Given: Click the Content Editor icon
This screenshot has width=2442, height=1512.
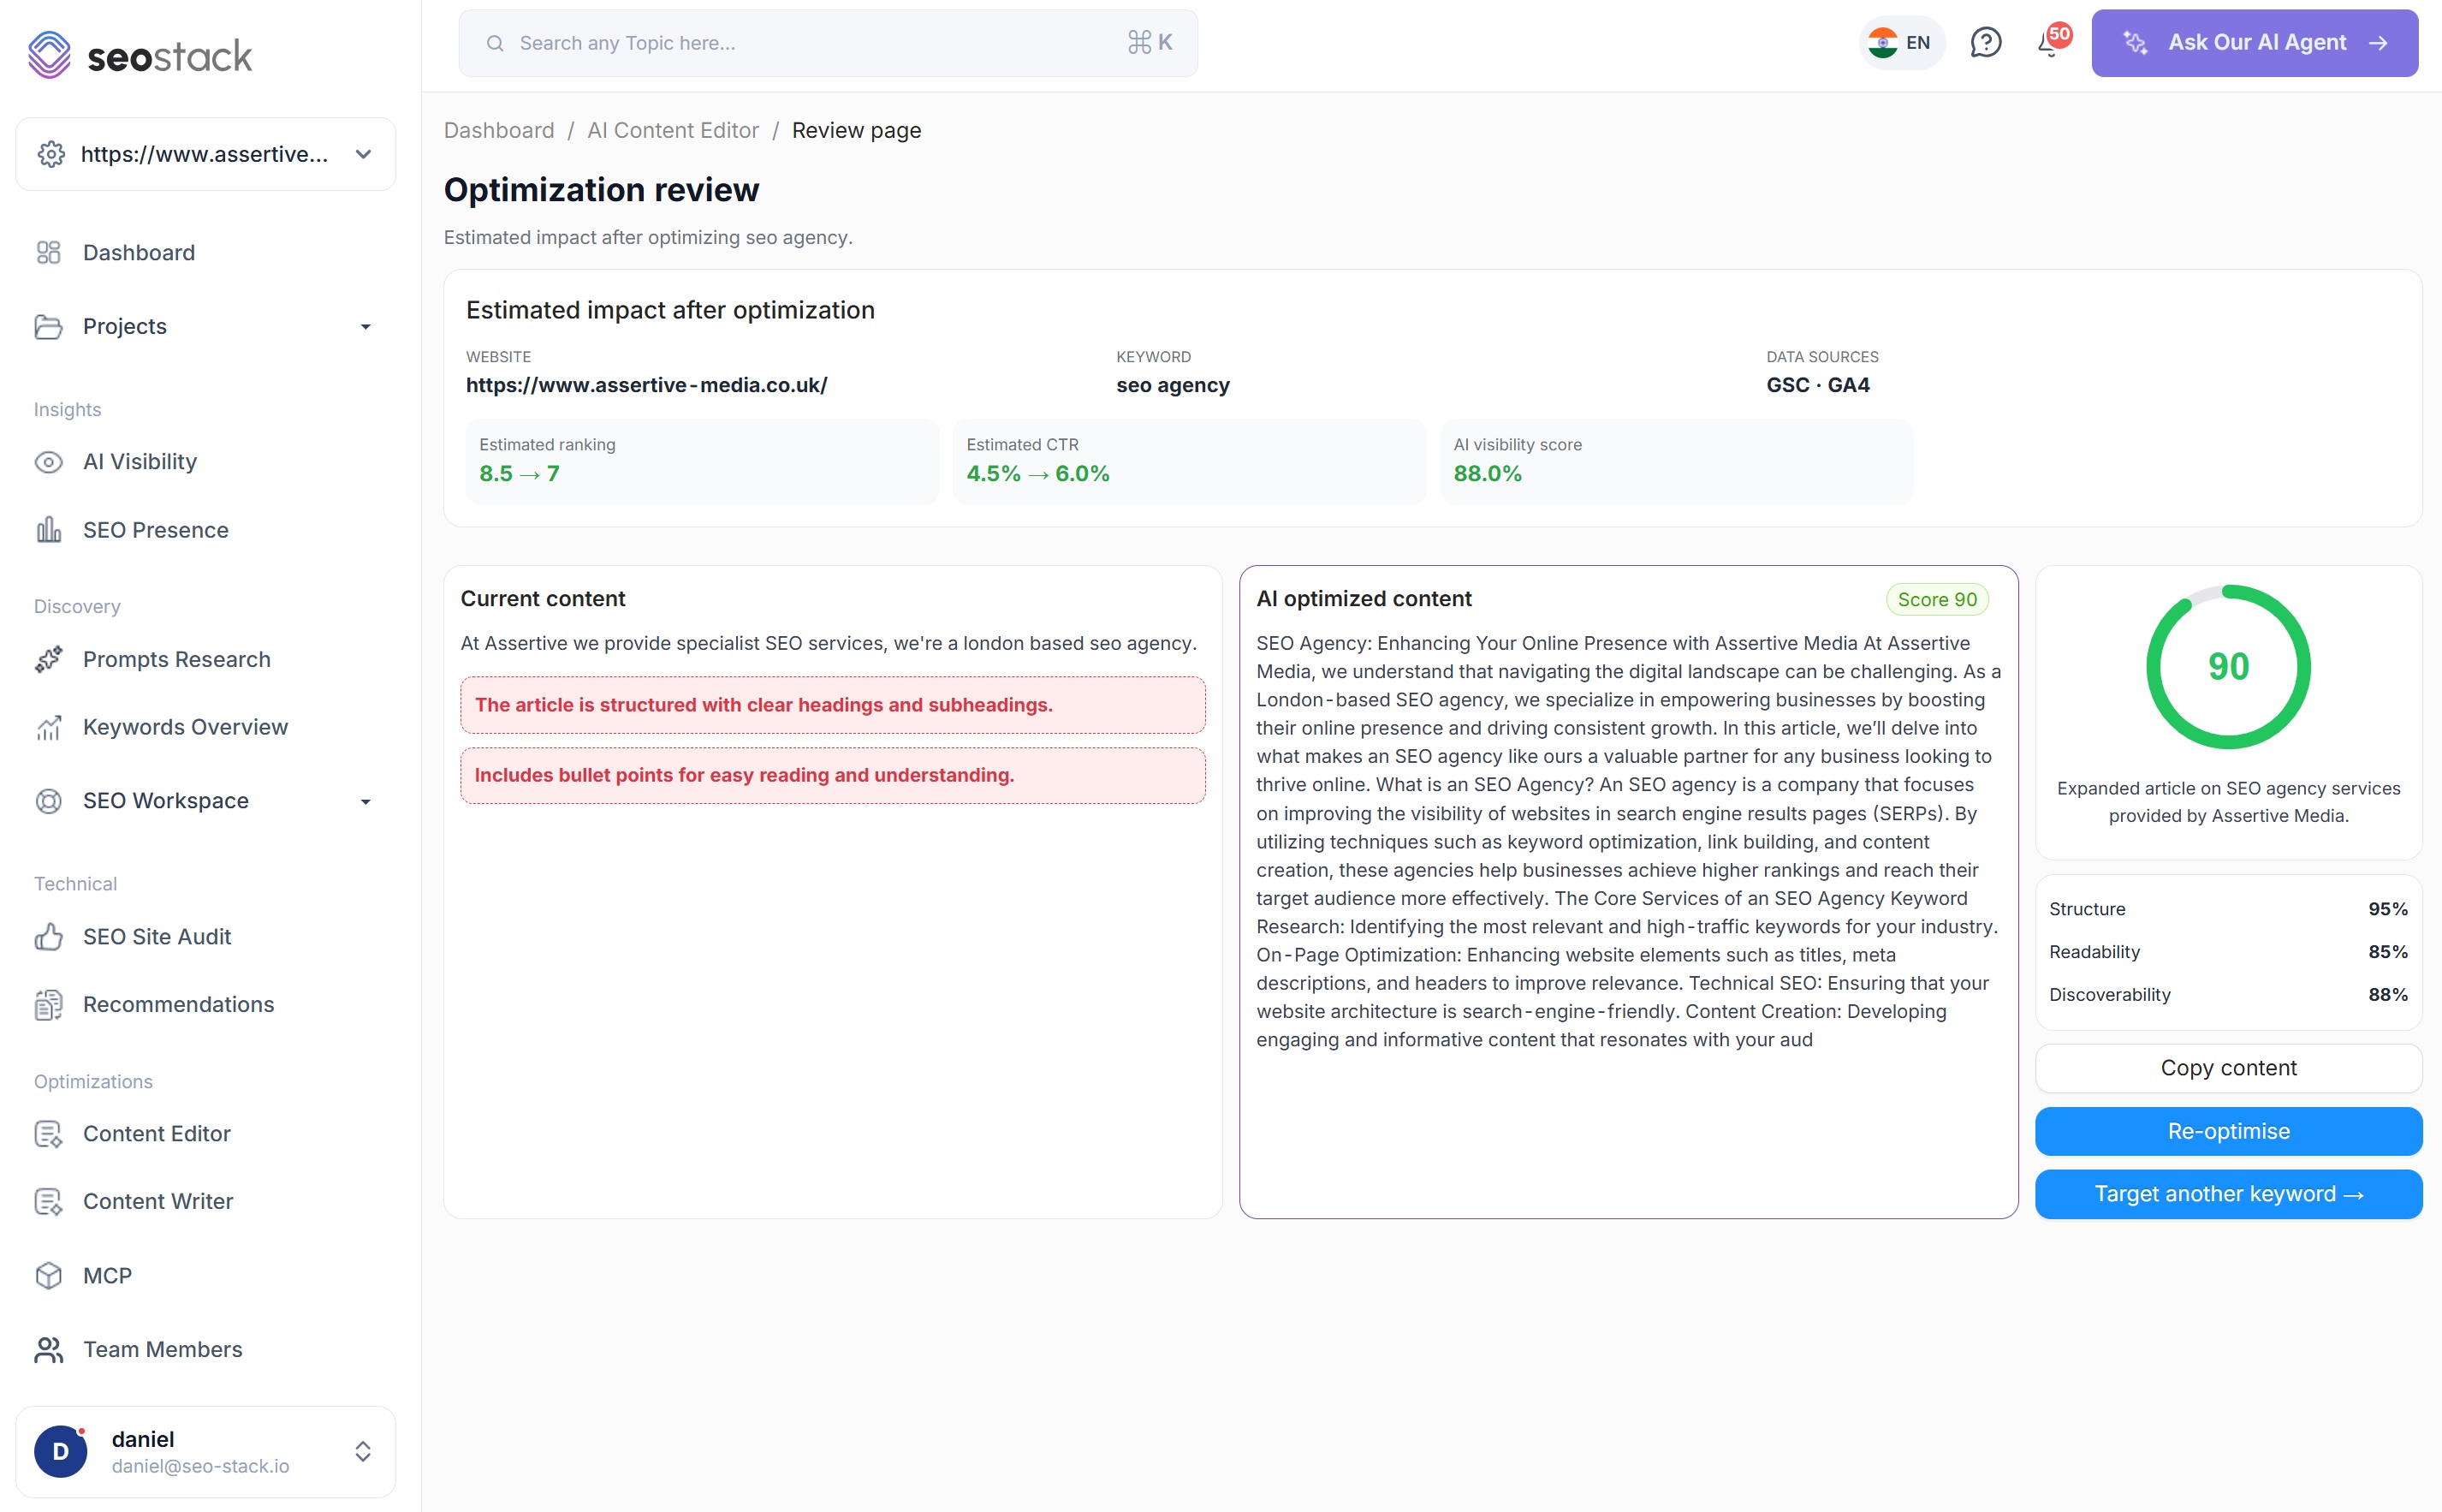Looking at the screenshot, I should (48, 1133).
